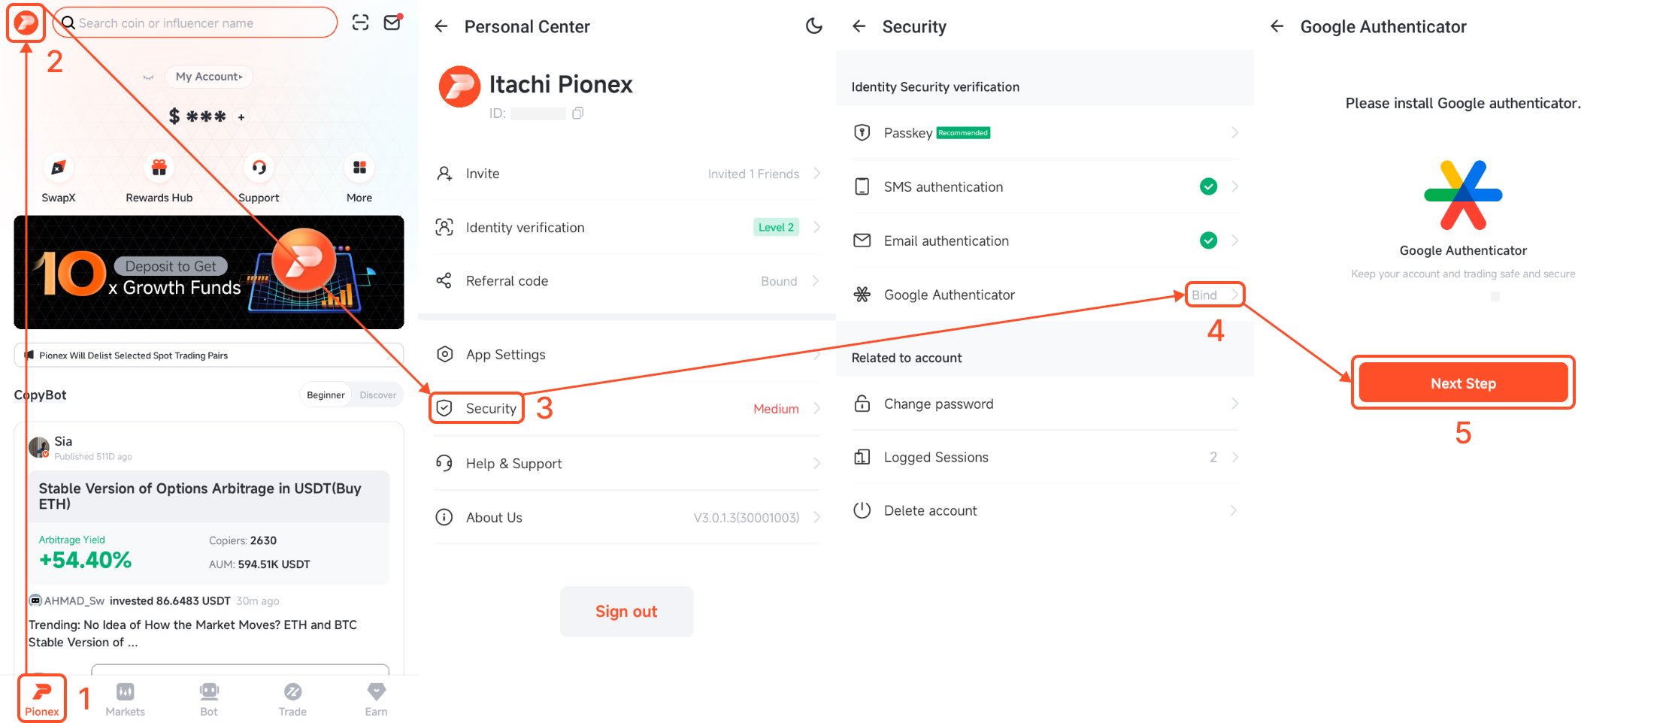Image resolution: width=1672 pixels, height=723 pixels.
Task: Open the inbox envelope icon
Action: (x=392, y=23)
